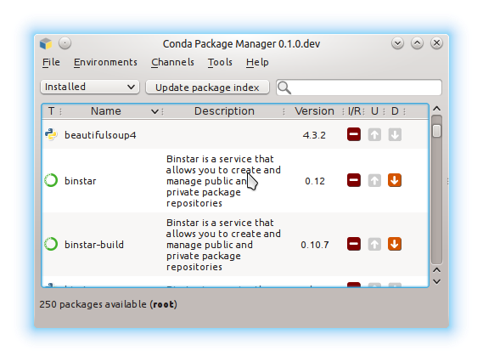
Task: Click the conda type icon for binstar
Action: (x=51, y=180)
